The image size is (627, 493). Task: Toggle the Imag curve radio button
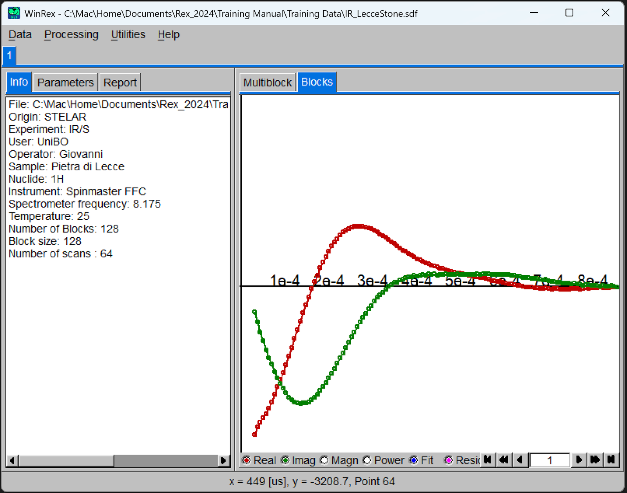(285, 460)
